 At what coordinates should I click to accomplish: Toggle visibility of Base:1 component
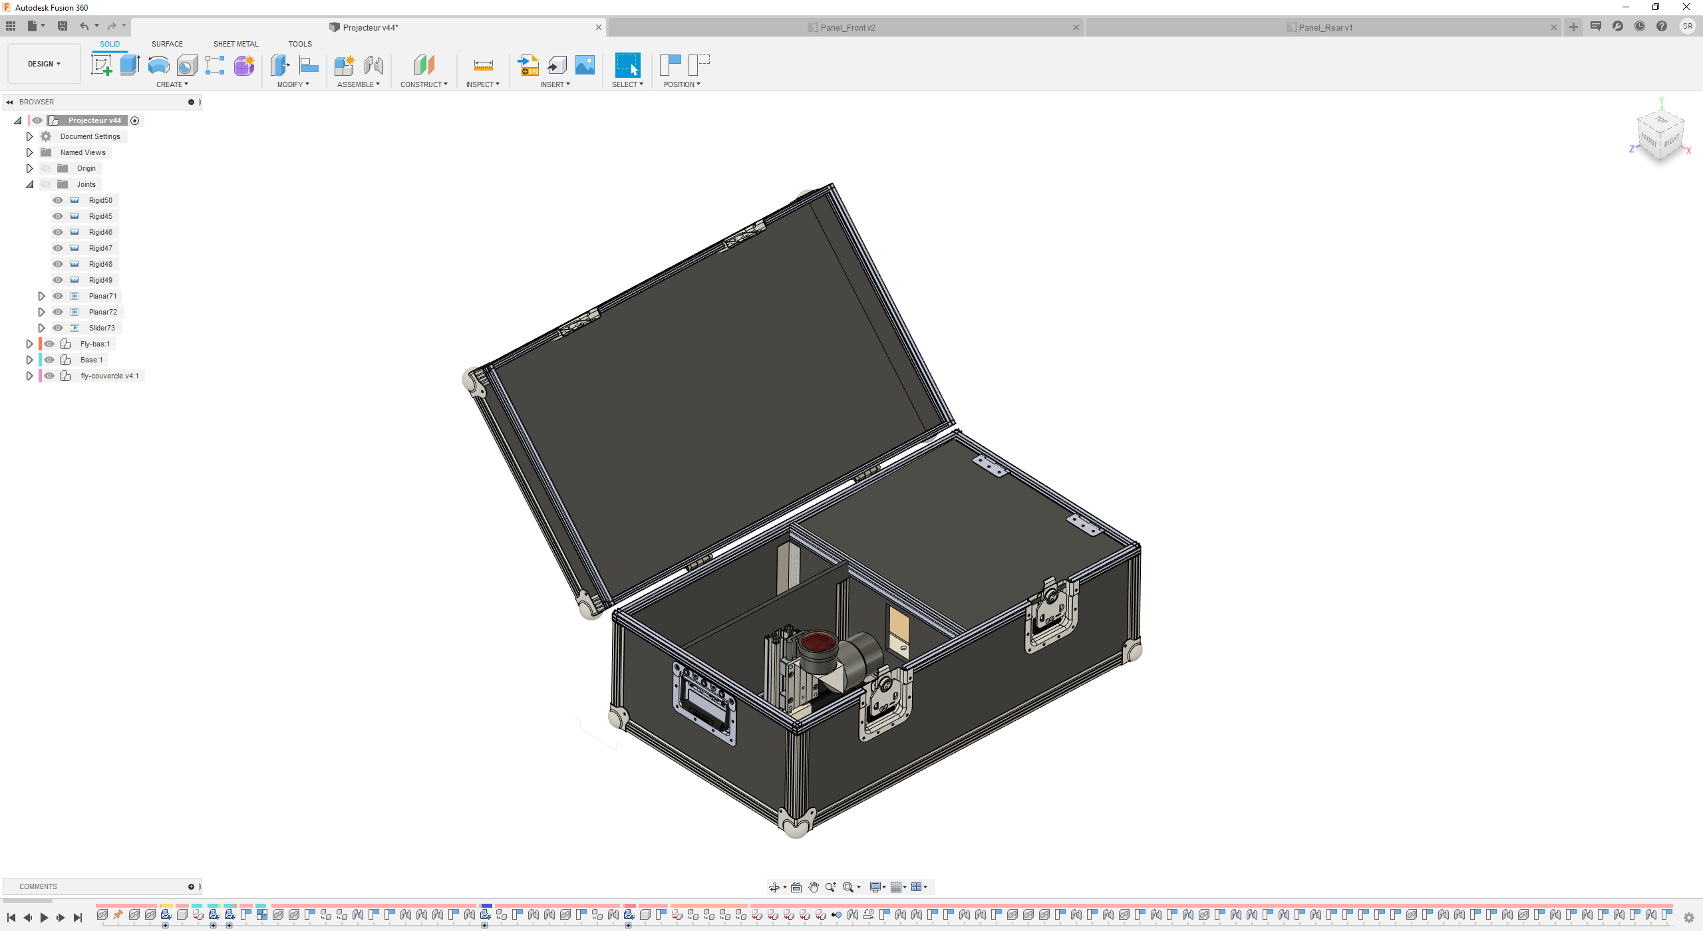(49, 360)
